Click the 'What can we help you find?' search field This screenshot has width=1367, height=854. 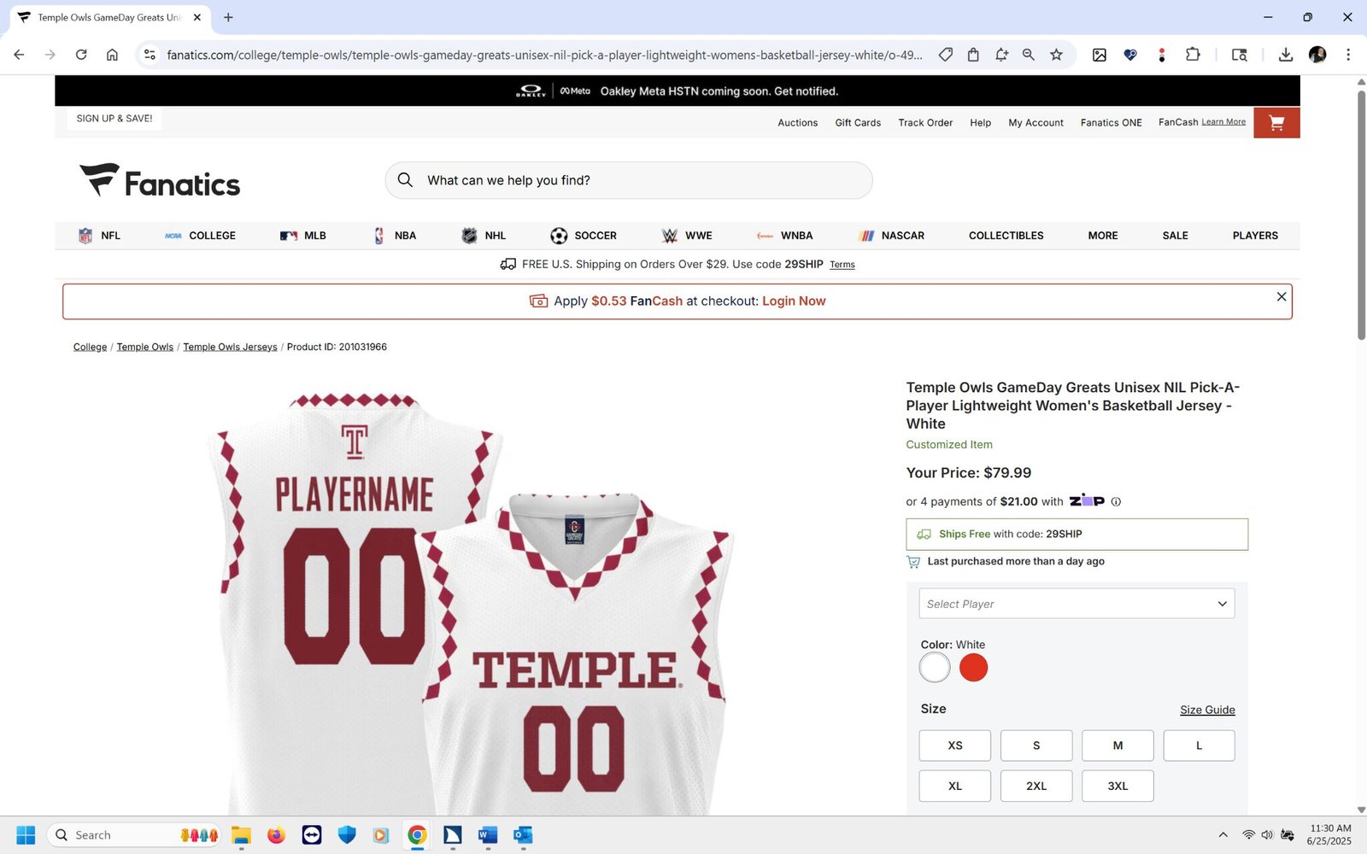[629, 180]
